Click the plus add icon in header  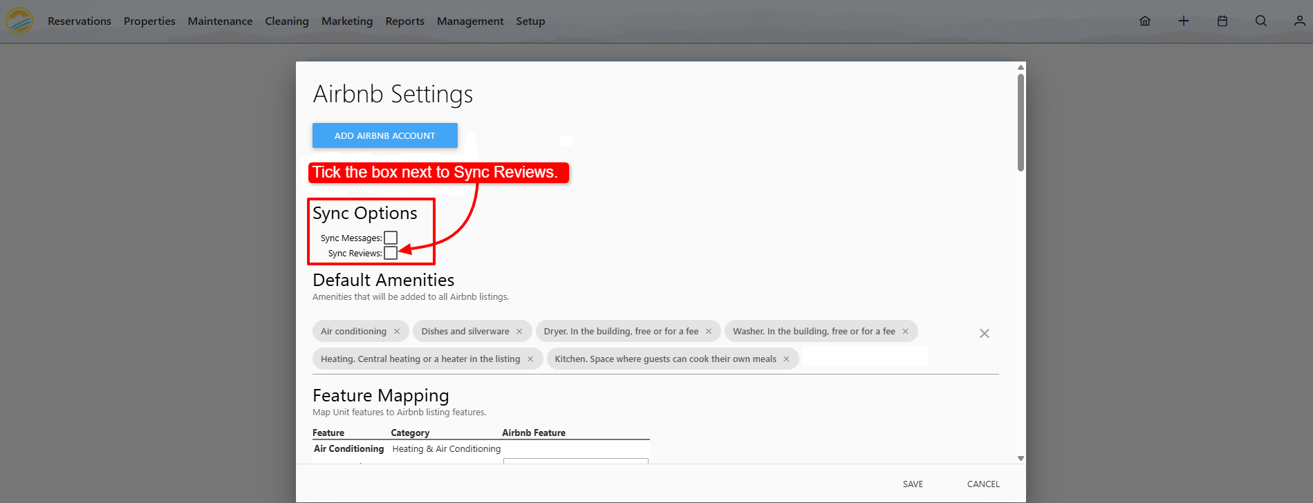[x=1184, y=21]
